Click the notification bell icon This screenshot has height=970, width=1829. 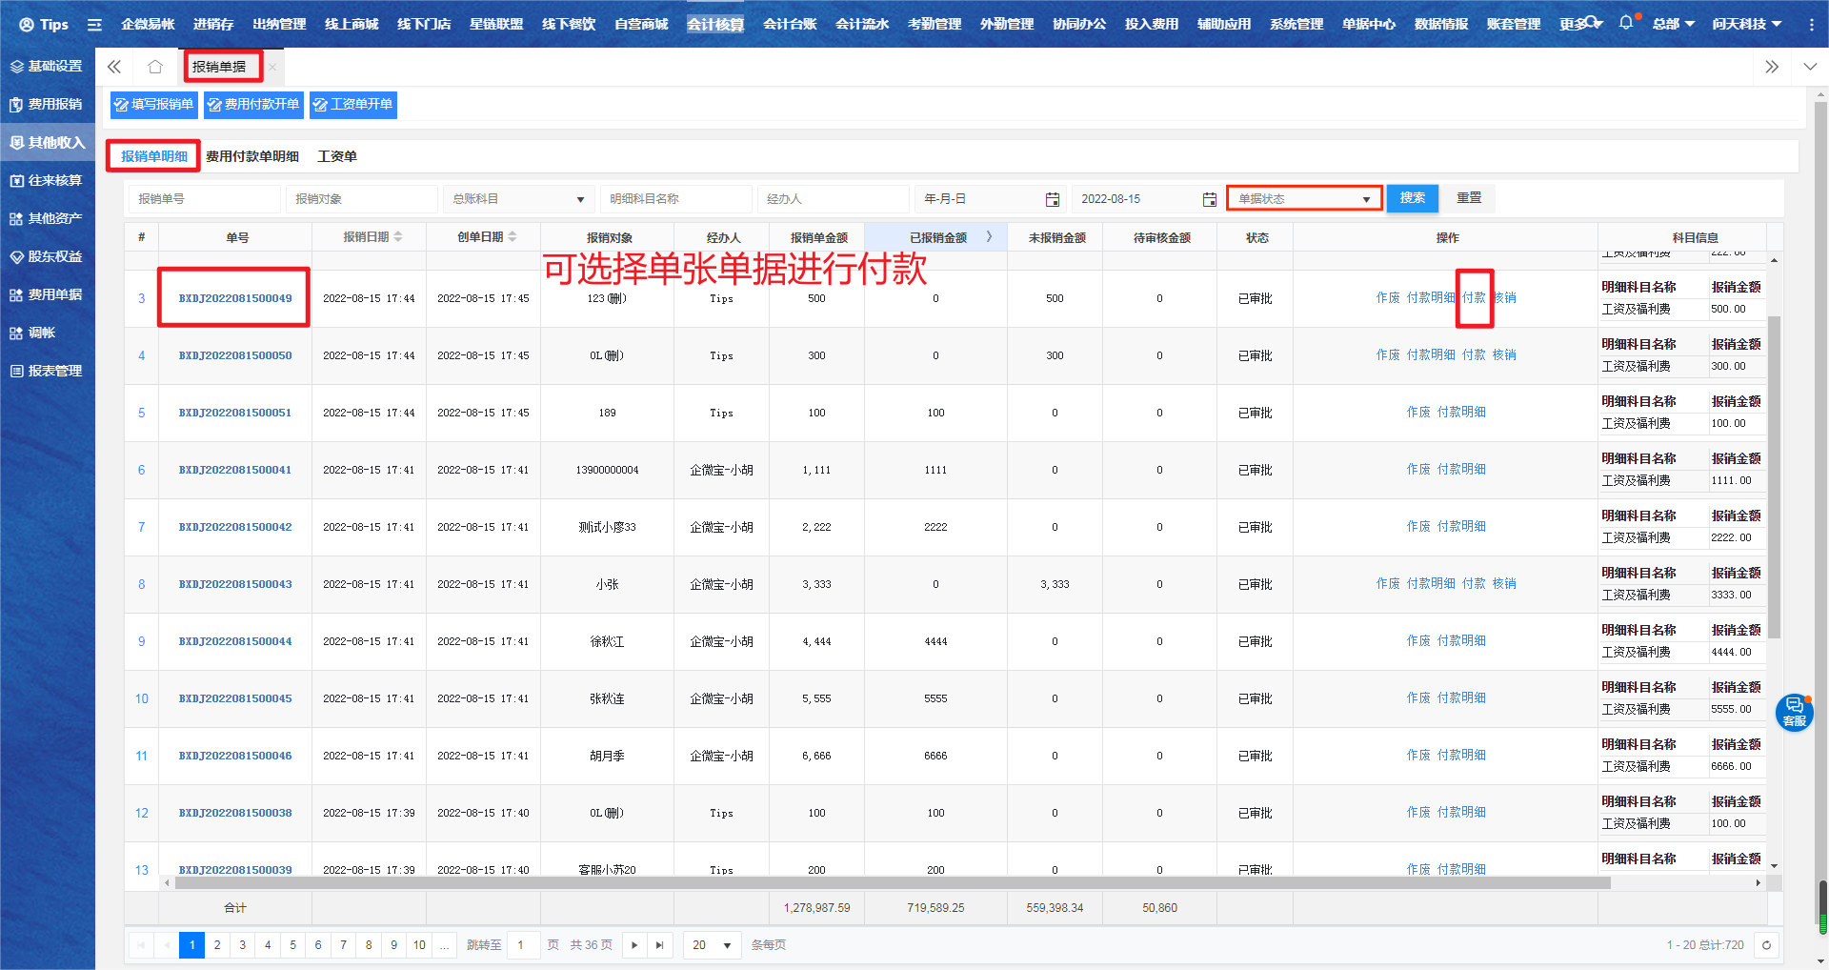point(1625,23)
